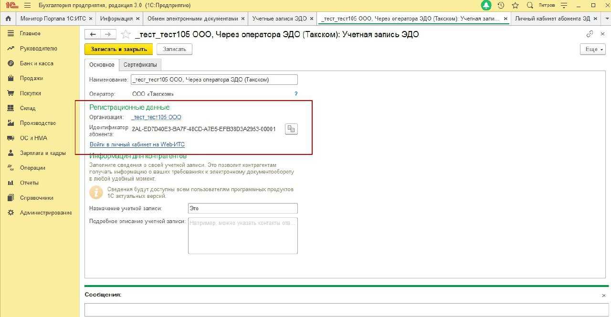
Task: Open favorites star in the title bar
Action: (515, 5)
